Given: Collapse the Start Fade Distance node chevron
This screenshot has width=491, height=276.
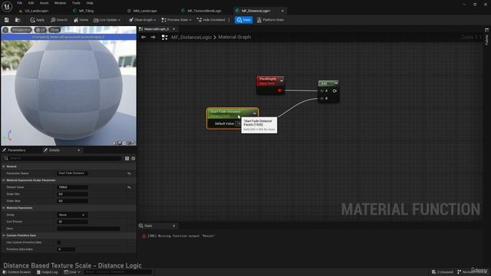Looking at the screenshot, I should (x=255, y=113).
